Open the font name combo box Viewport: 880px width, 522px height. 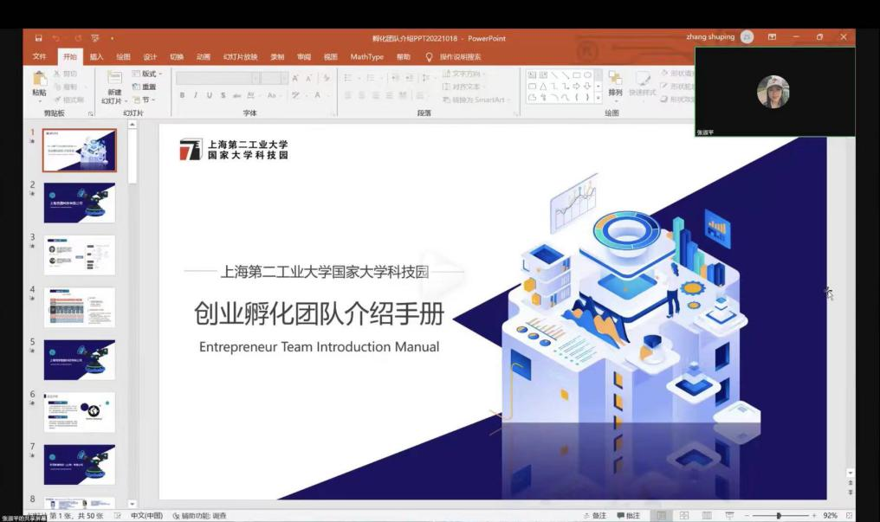point(217,79)
